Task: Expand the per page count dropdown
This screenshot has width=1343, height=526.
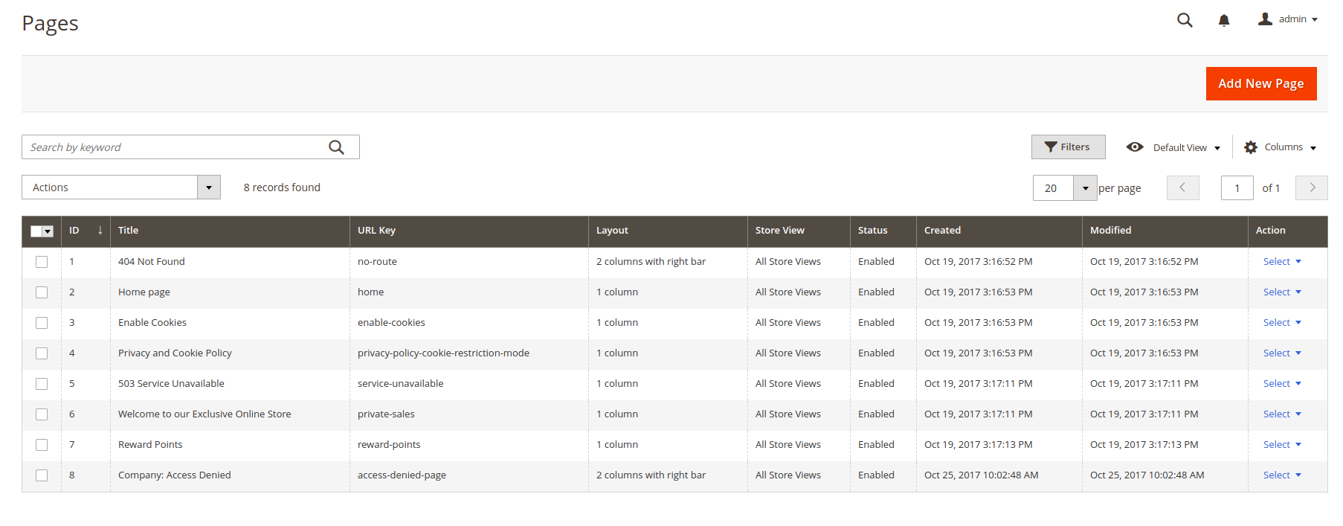Action: [1085, 188]
